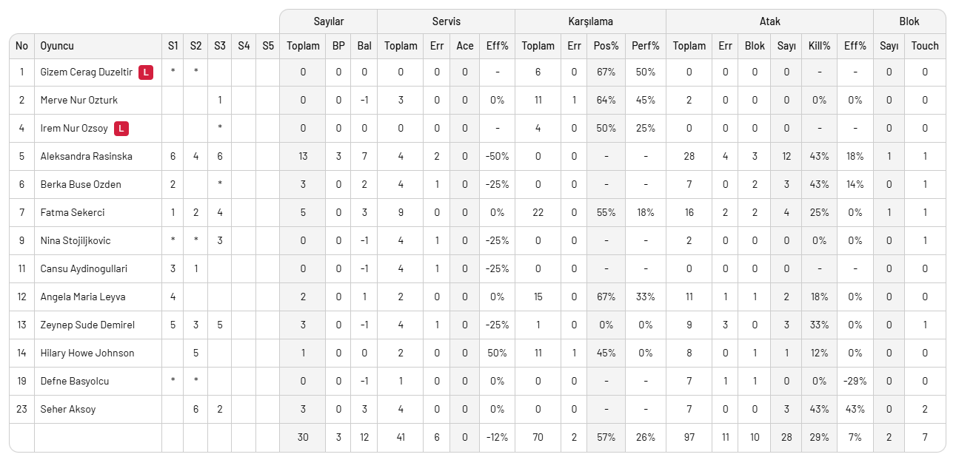Click the Touch column header
The height and width of the screenshot is (457, 956).
pyautogui.click(x=925, y=46)
